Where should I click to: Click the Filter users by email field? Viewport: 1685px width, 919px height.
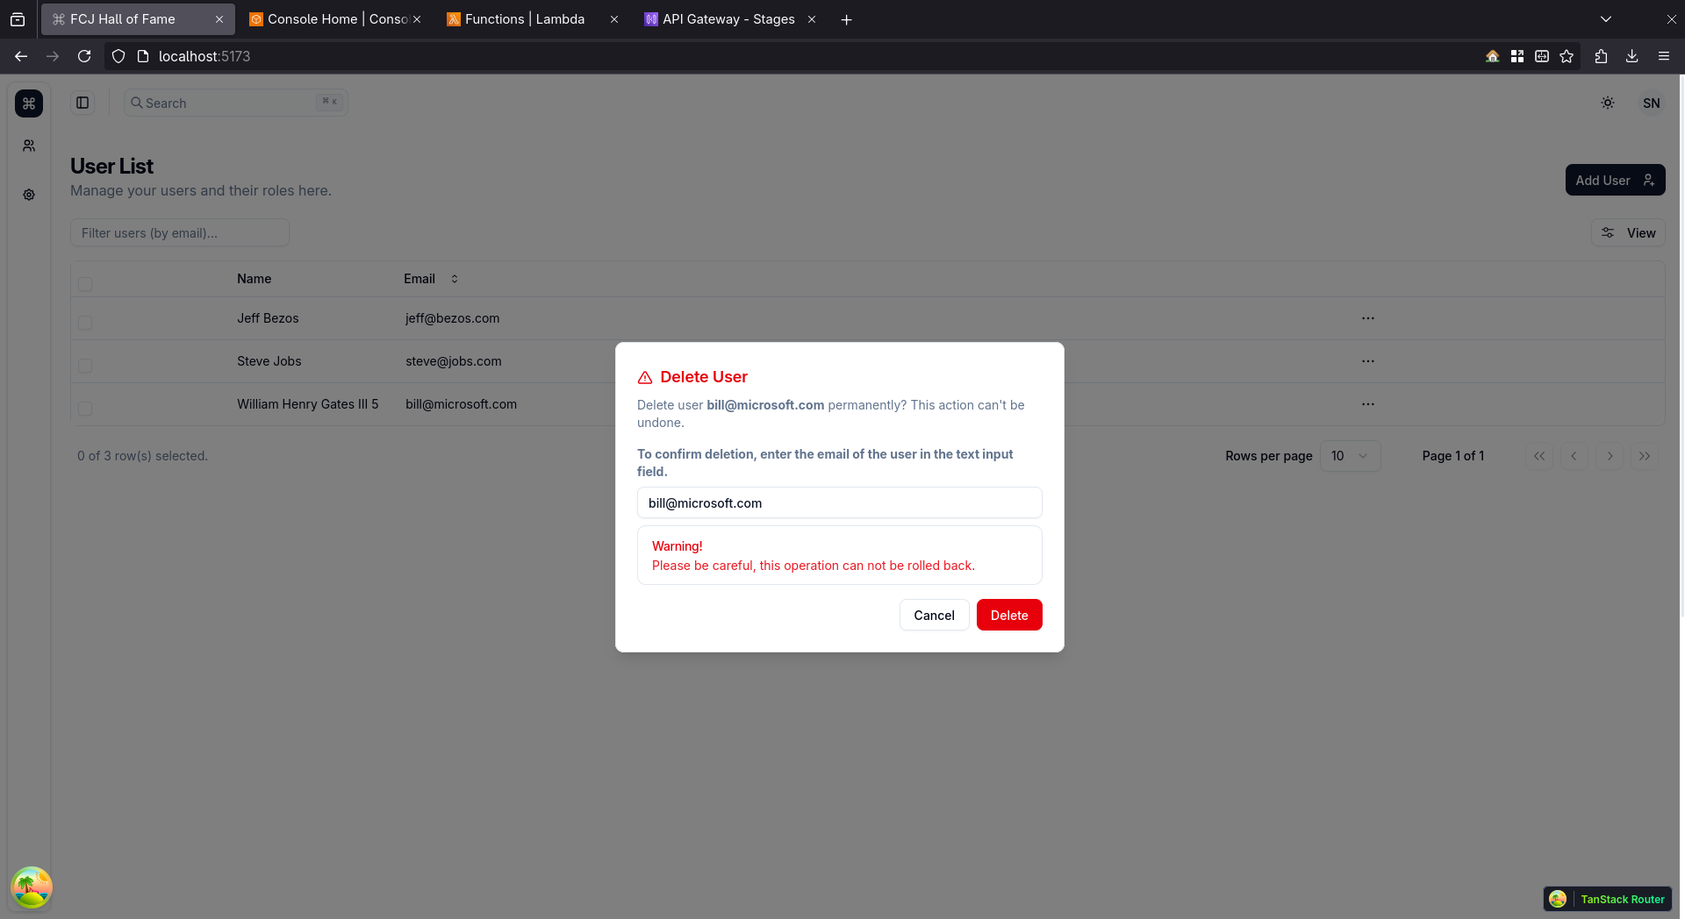tap(180, 232)
